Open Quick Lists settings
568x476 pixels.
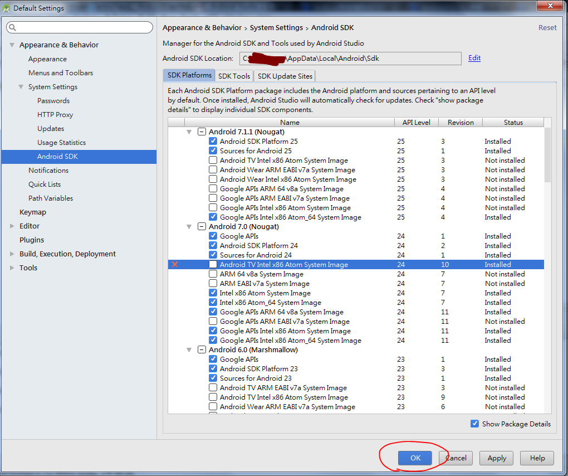coord(45,184)
